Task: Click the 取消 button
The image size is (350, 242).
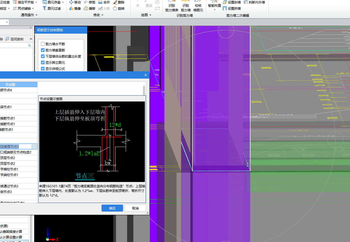Action: click(x=135, y=208)
